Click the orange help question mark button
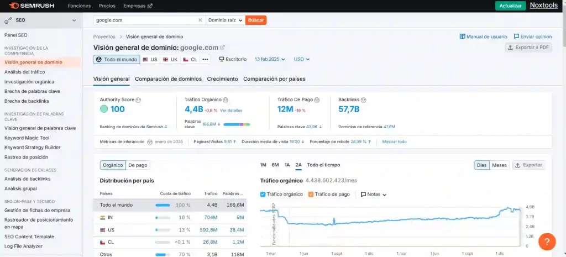This screenshot has height=257, width=566. coord(546,241)
